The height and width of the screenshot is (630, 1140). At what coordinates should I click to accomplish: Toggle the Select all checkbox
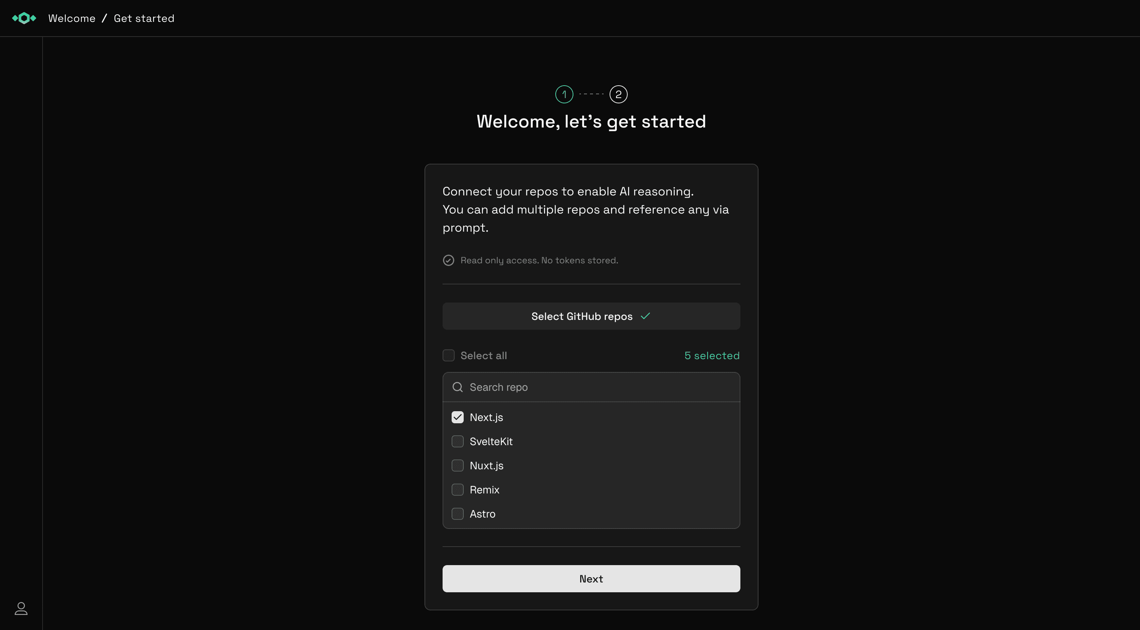pyautogui.click(x=448, y=355)
